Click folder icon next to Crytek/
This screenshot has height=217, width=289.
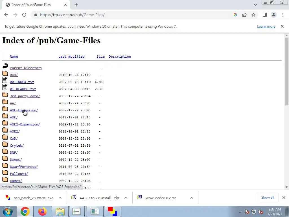[x=5, y=144]
